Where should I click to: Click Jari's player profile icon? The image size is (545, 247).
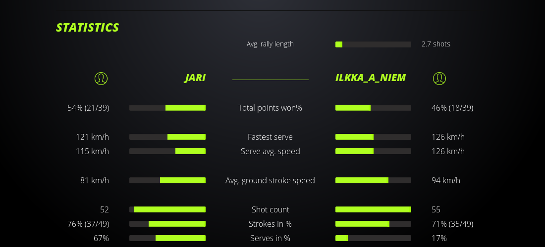101,78
